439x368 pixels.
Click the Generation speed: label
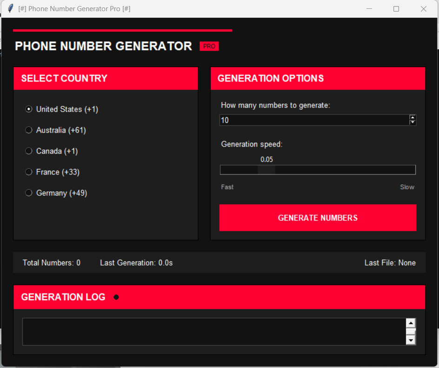tap(252, 144)
